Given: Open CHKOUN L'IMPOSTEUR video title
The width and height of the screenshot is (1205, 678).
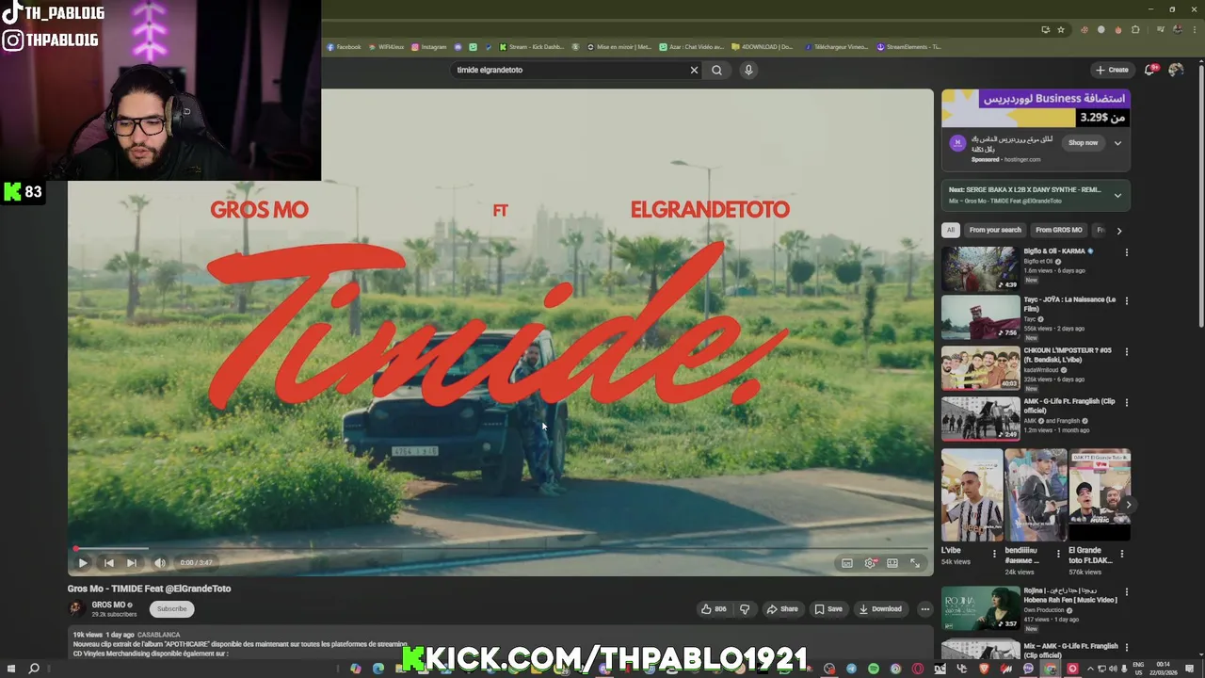Looking at the screenshot, I should coord(1068,355).
